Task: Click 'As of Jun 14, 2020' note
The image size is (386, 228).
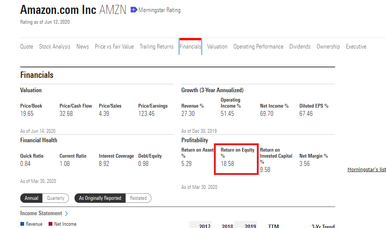Action: (x=38, y=131)
